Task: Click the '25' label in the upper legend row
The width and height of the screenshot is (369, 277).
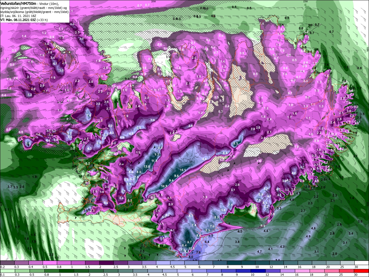Action: coord(342,267)
